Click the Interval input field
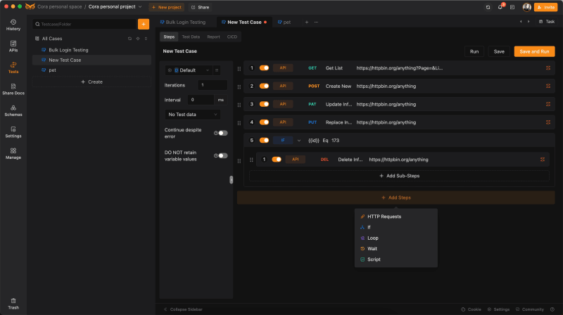Screen dimensions: 563x315 click(x=201, y=100)
